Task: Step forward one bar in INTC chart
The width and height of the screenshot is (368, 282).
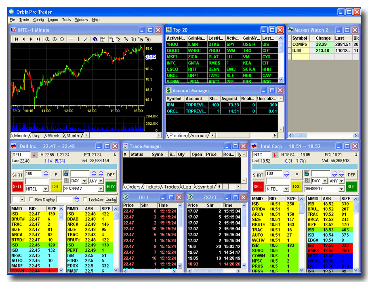Action: [31, 39]
